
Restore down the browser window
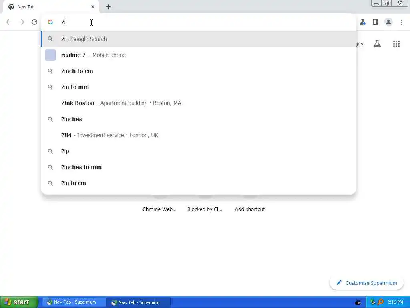[386, 3]
